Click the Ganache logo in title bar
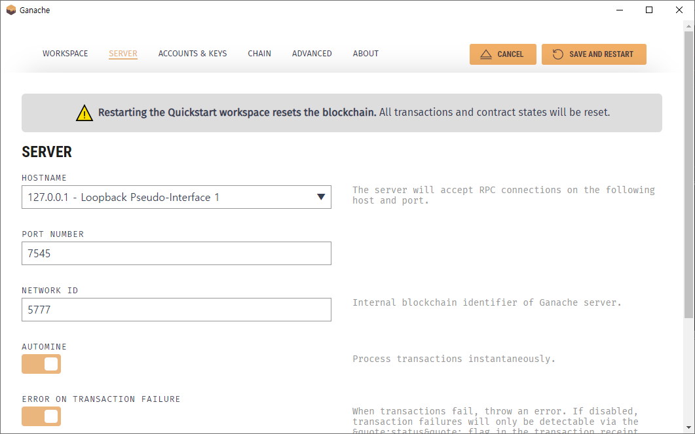695x434 pixels. [11, 10]
